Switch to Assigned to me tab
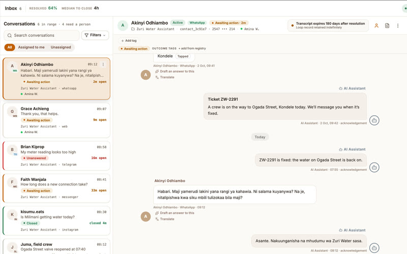Image resolution: width=407 pixels, height=254 pixels. pyautogui.click(x=31, y=47)
